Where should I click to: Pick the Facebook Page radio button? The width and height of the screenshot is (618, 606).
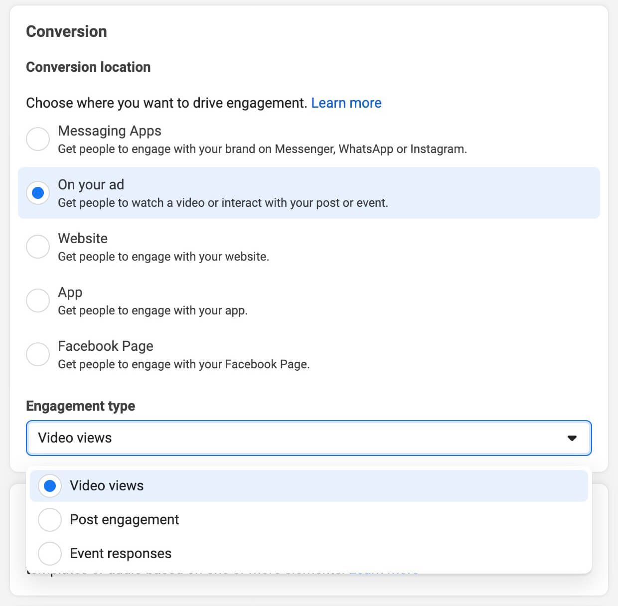coord(38,354)
